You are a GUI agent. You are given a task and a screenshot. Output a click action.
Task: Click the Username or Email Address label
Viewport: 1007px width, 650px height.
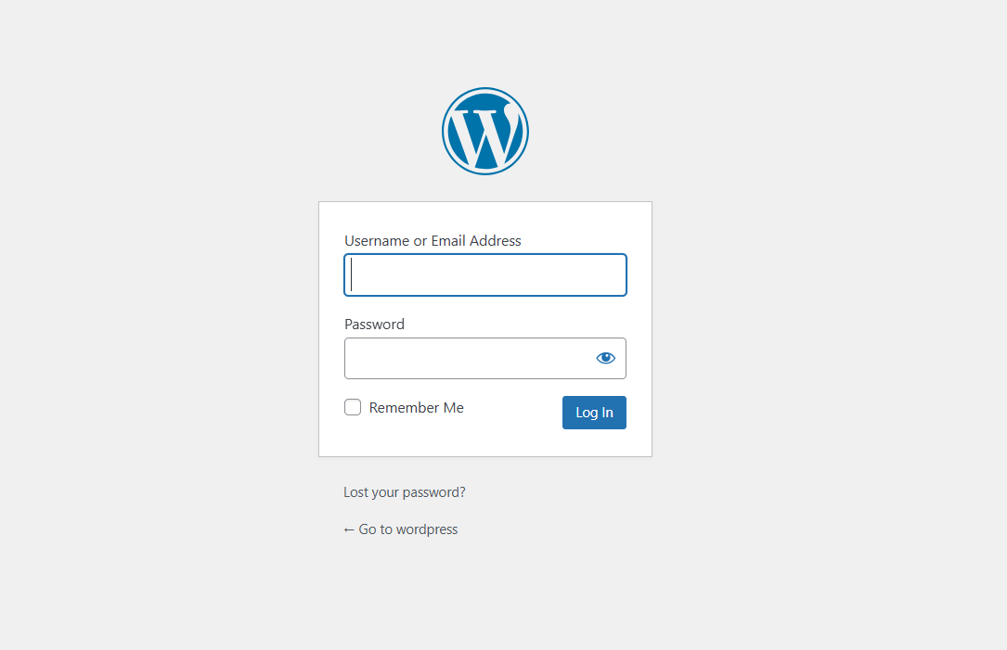[432, 241]
